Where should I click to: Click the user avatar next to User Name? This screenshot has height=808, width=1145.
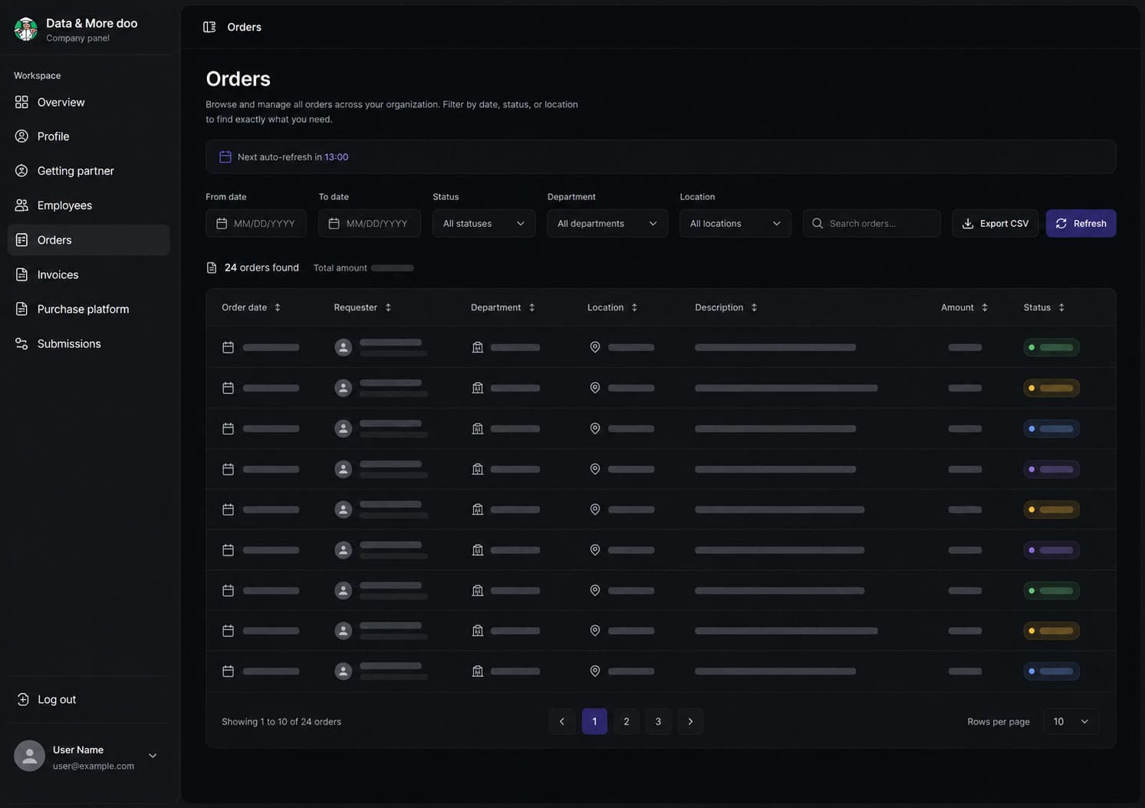pos(29,756)
